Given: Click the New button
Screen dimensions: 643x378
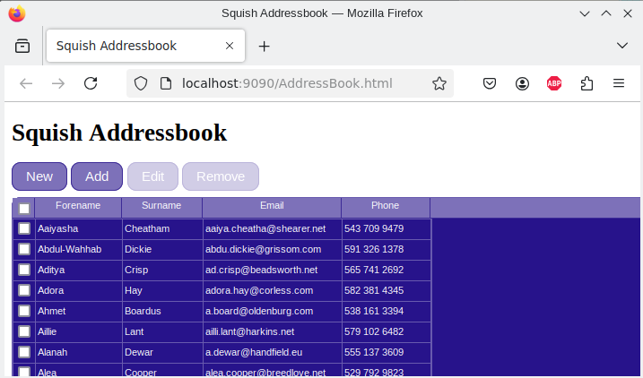Looking at the screenshot, I should (x=39, y=176).
